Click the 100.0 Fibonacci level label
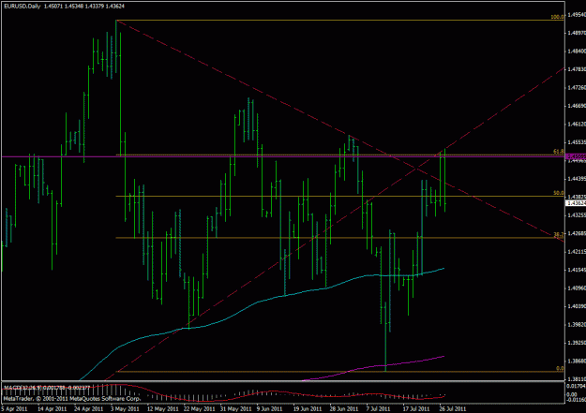Image resolution: width=586 pixels, height=413 pixels. pyautogui.click(x=557, y=17)
